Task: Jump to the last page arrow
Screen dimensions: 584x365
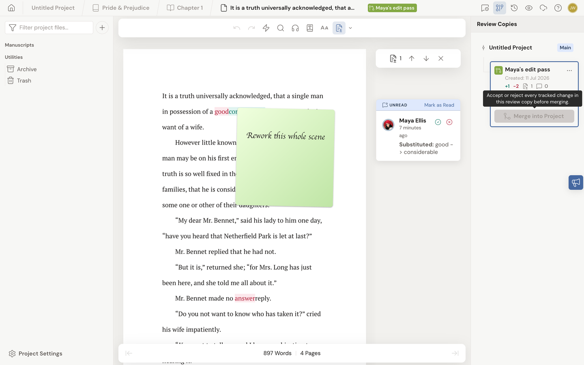Action: (455, 353)
